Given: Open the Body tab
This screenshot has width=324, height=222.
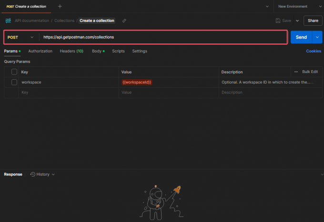Looking at the screenshot, I should pyautogui.click(x=98, y=51).
